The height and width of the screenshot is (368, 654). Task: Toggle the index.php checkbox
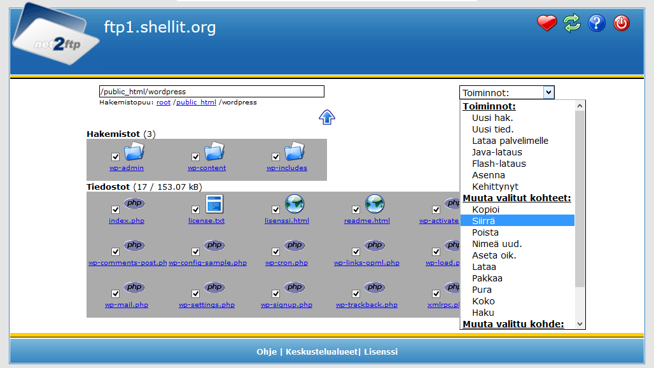(x=116, y=209)
